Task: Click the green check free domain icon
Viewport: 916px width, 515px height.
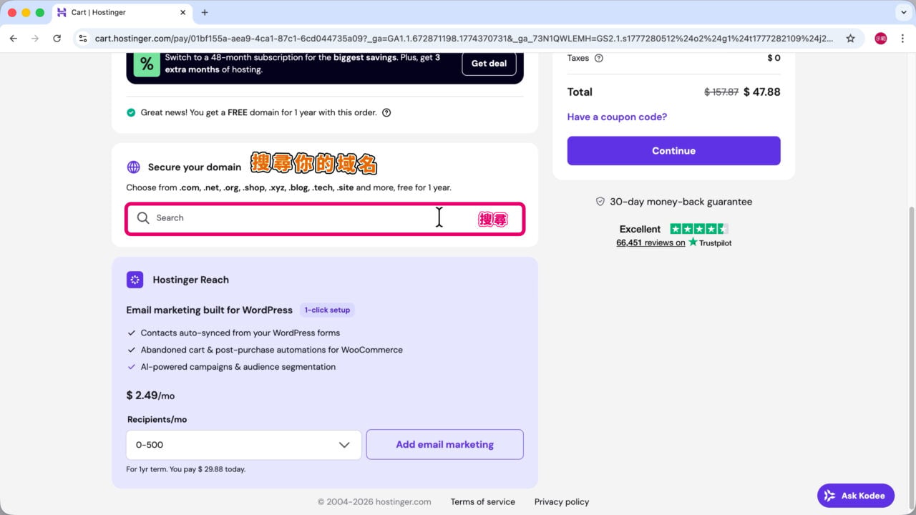Action: coord(131,112)
